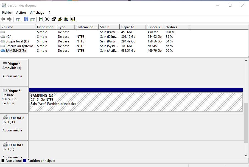
Task: Open the Affichage menu
Action: coord(37,13)
